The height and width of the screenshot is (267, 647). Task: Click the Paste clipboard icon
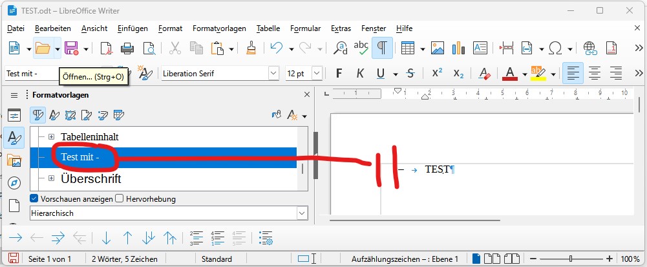click(x=217, y=48)
